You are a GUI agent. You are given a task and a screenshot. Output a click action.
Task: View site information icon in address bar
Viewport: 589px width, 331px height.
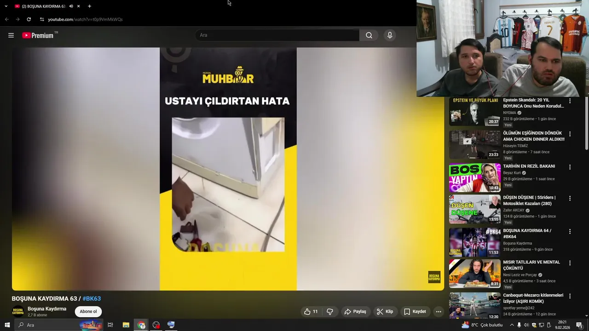42,19
